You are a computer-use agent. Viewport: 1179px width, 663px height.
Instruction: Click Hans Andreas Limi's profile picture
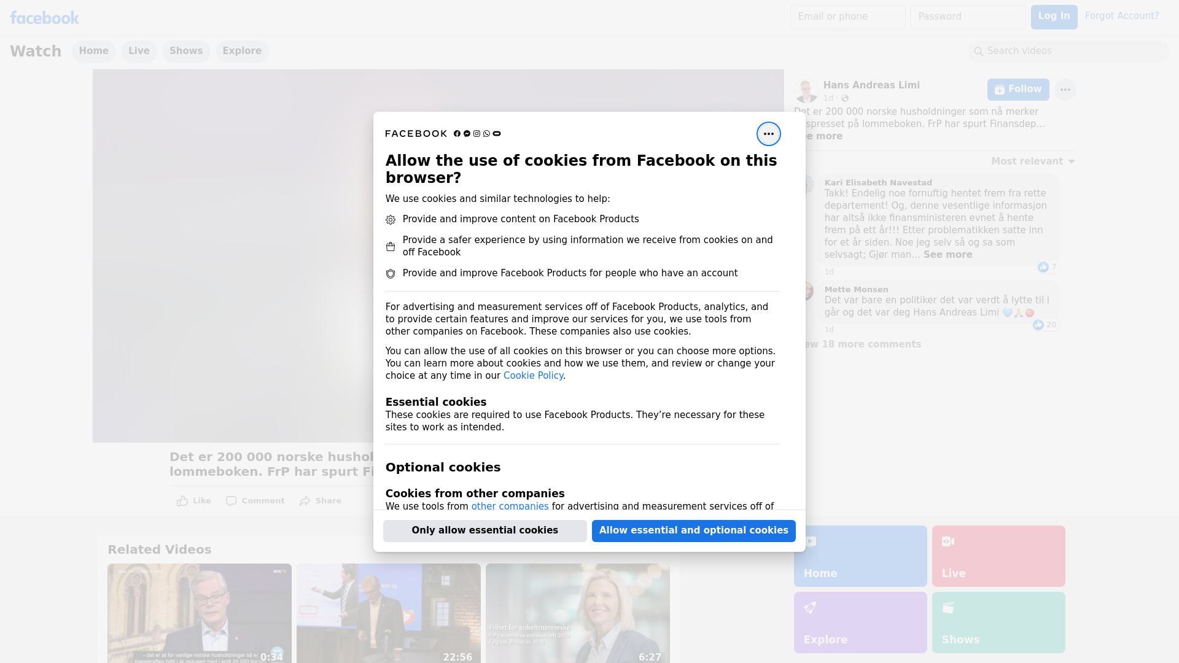tap(806, 91)
